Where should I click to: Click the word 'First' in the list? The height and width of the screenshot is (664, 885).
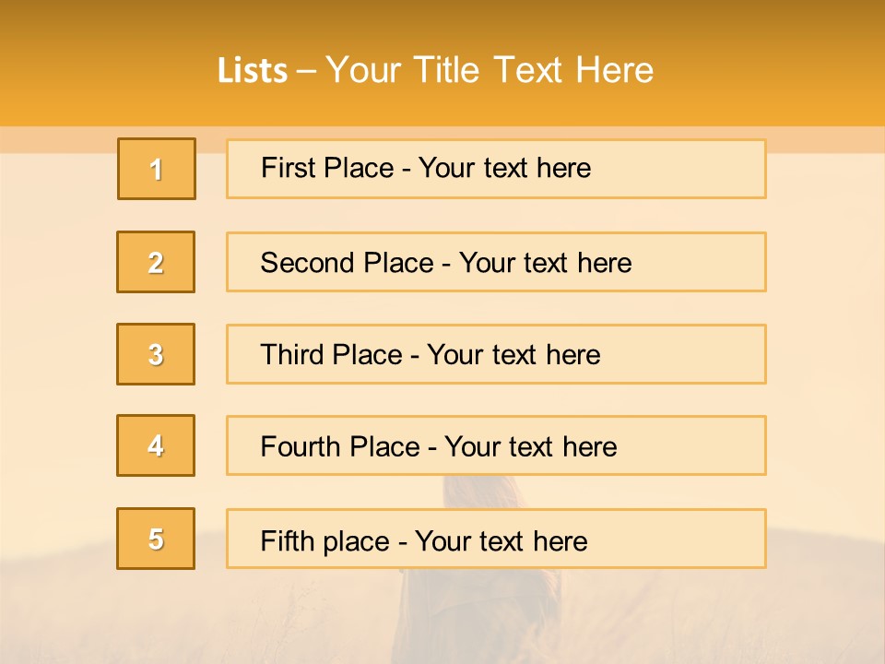tap(283, 168)
